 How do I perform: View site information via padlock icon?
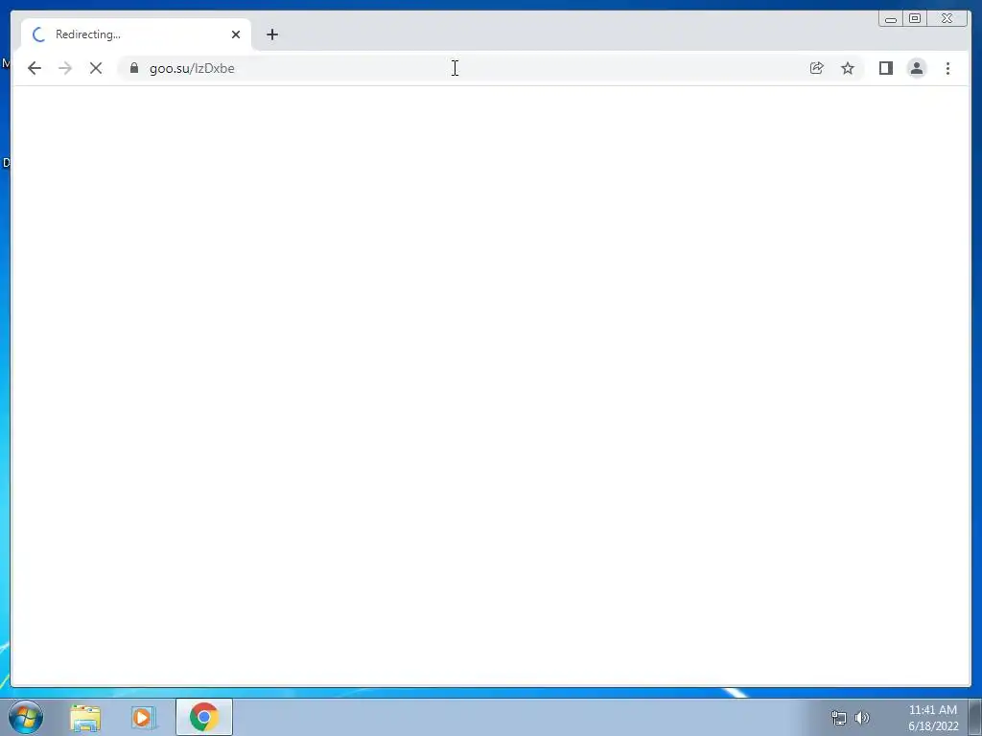134,68
